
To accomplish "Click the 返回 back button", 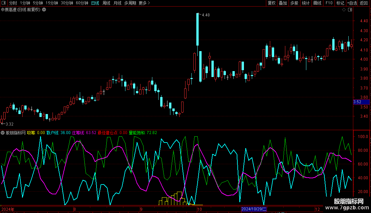I will [364, 3].
